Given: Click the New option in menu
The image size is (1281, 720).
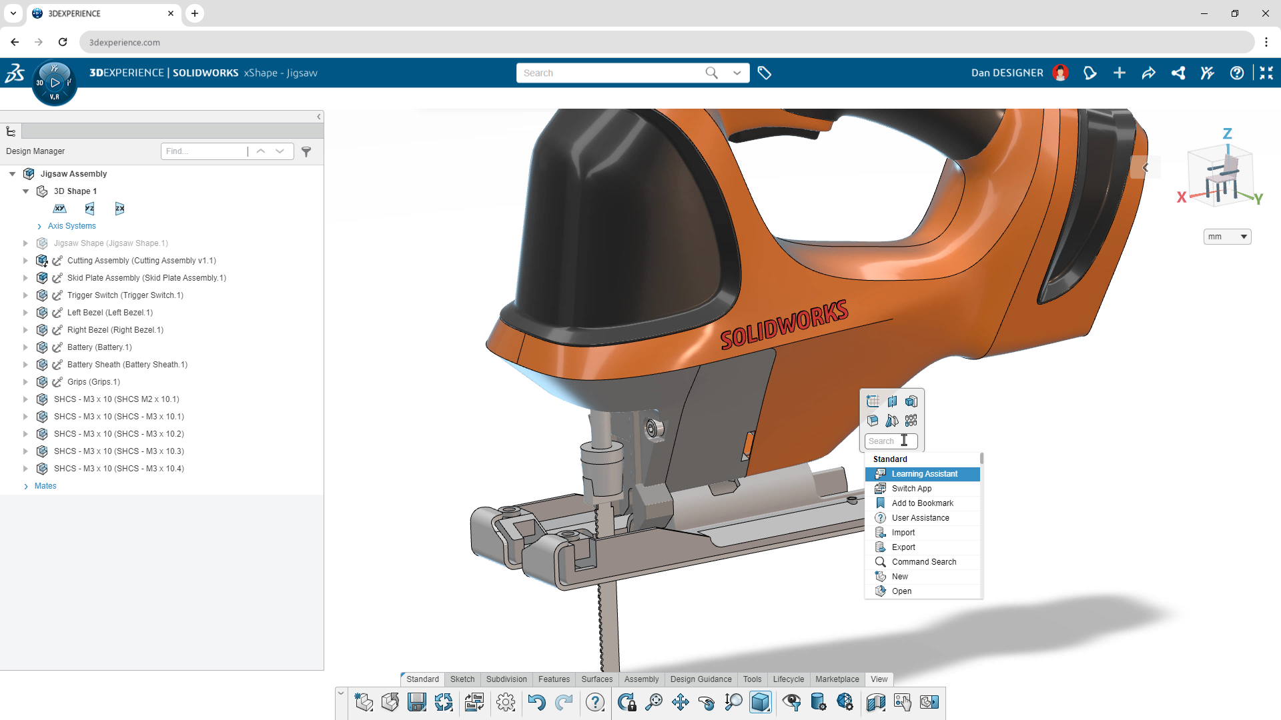Looking at the screenshot, I should pos(899,576).
